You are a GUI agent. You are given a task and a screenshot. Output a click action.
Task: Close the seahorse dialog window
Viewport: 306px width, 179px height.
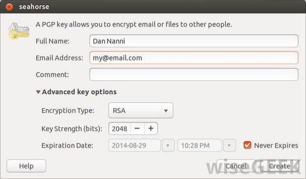(9, 7)
